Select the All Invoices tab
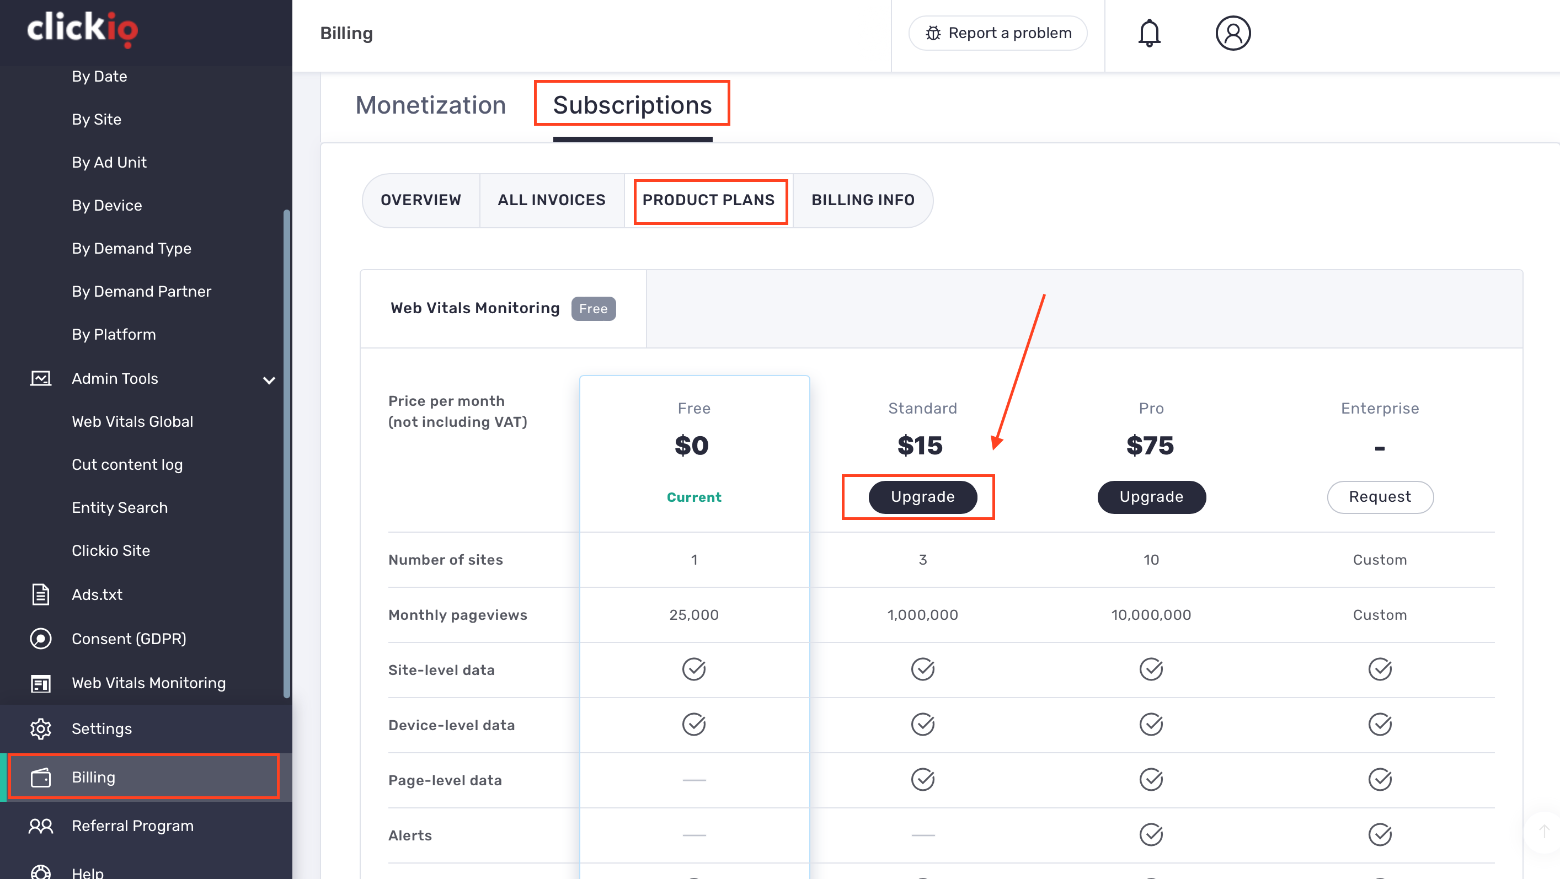 pos(551,200)
